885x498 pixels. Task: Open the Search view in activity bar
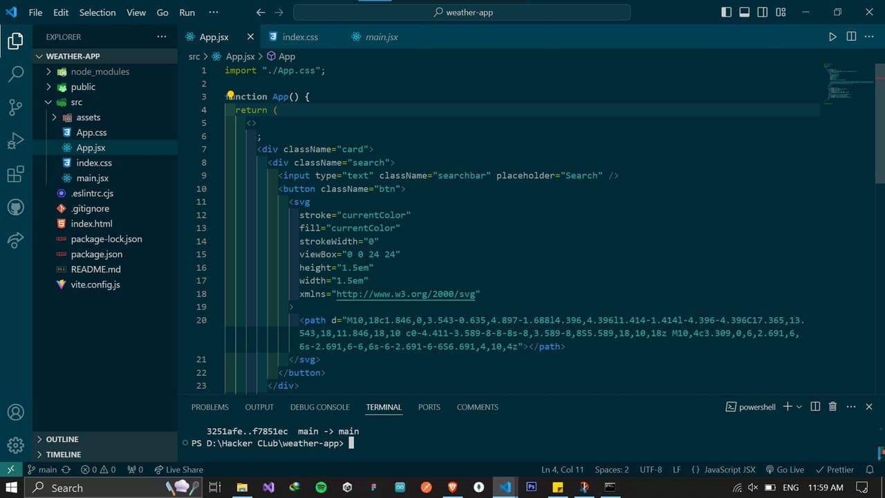pos(15,74)
